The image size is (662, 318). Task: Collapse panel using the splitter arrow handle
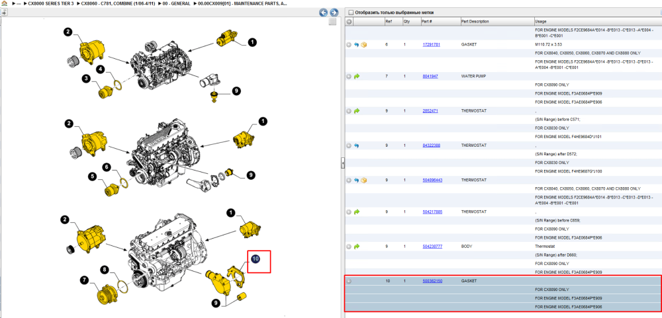[x=343, y=163]
